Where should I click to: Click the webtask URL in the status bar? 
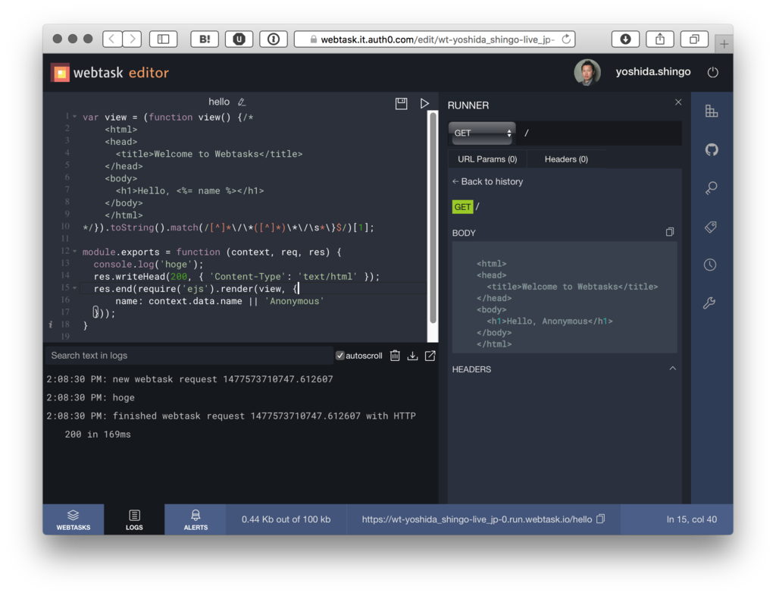pos(477,519)
